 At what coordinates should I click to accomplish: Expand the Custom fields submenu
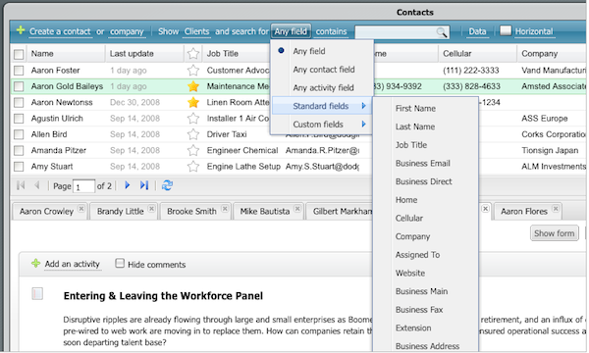(x=322, y=125)
